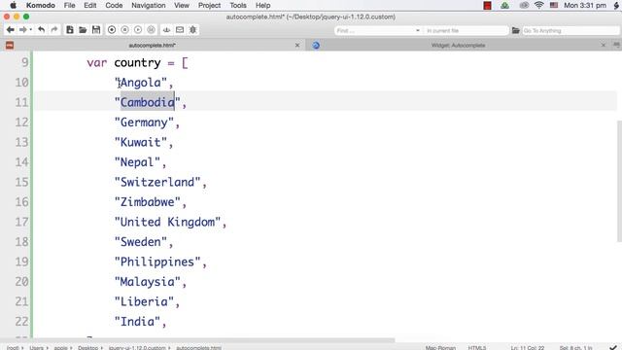622x350 pixels.
Task: Switch to the autocomplete.html tab
Action: [x=152, y=46]
